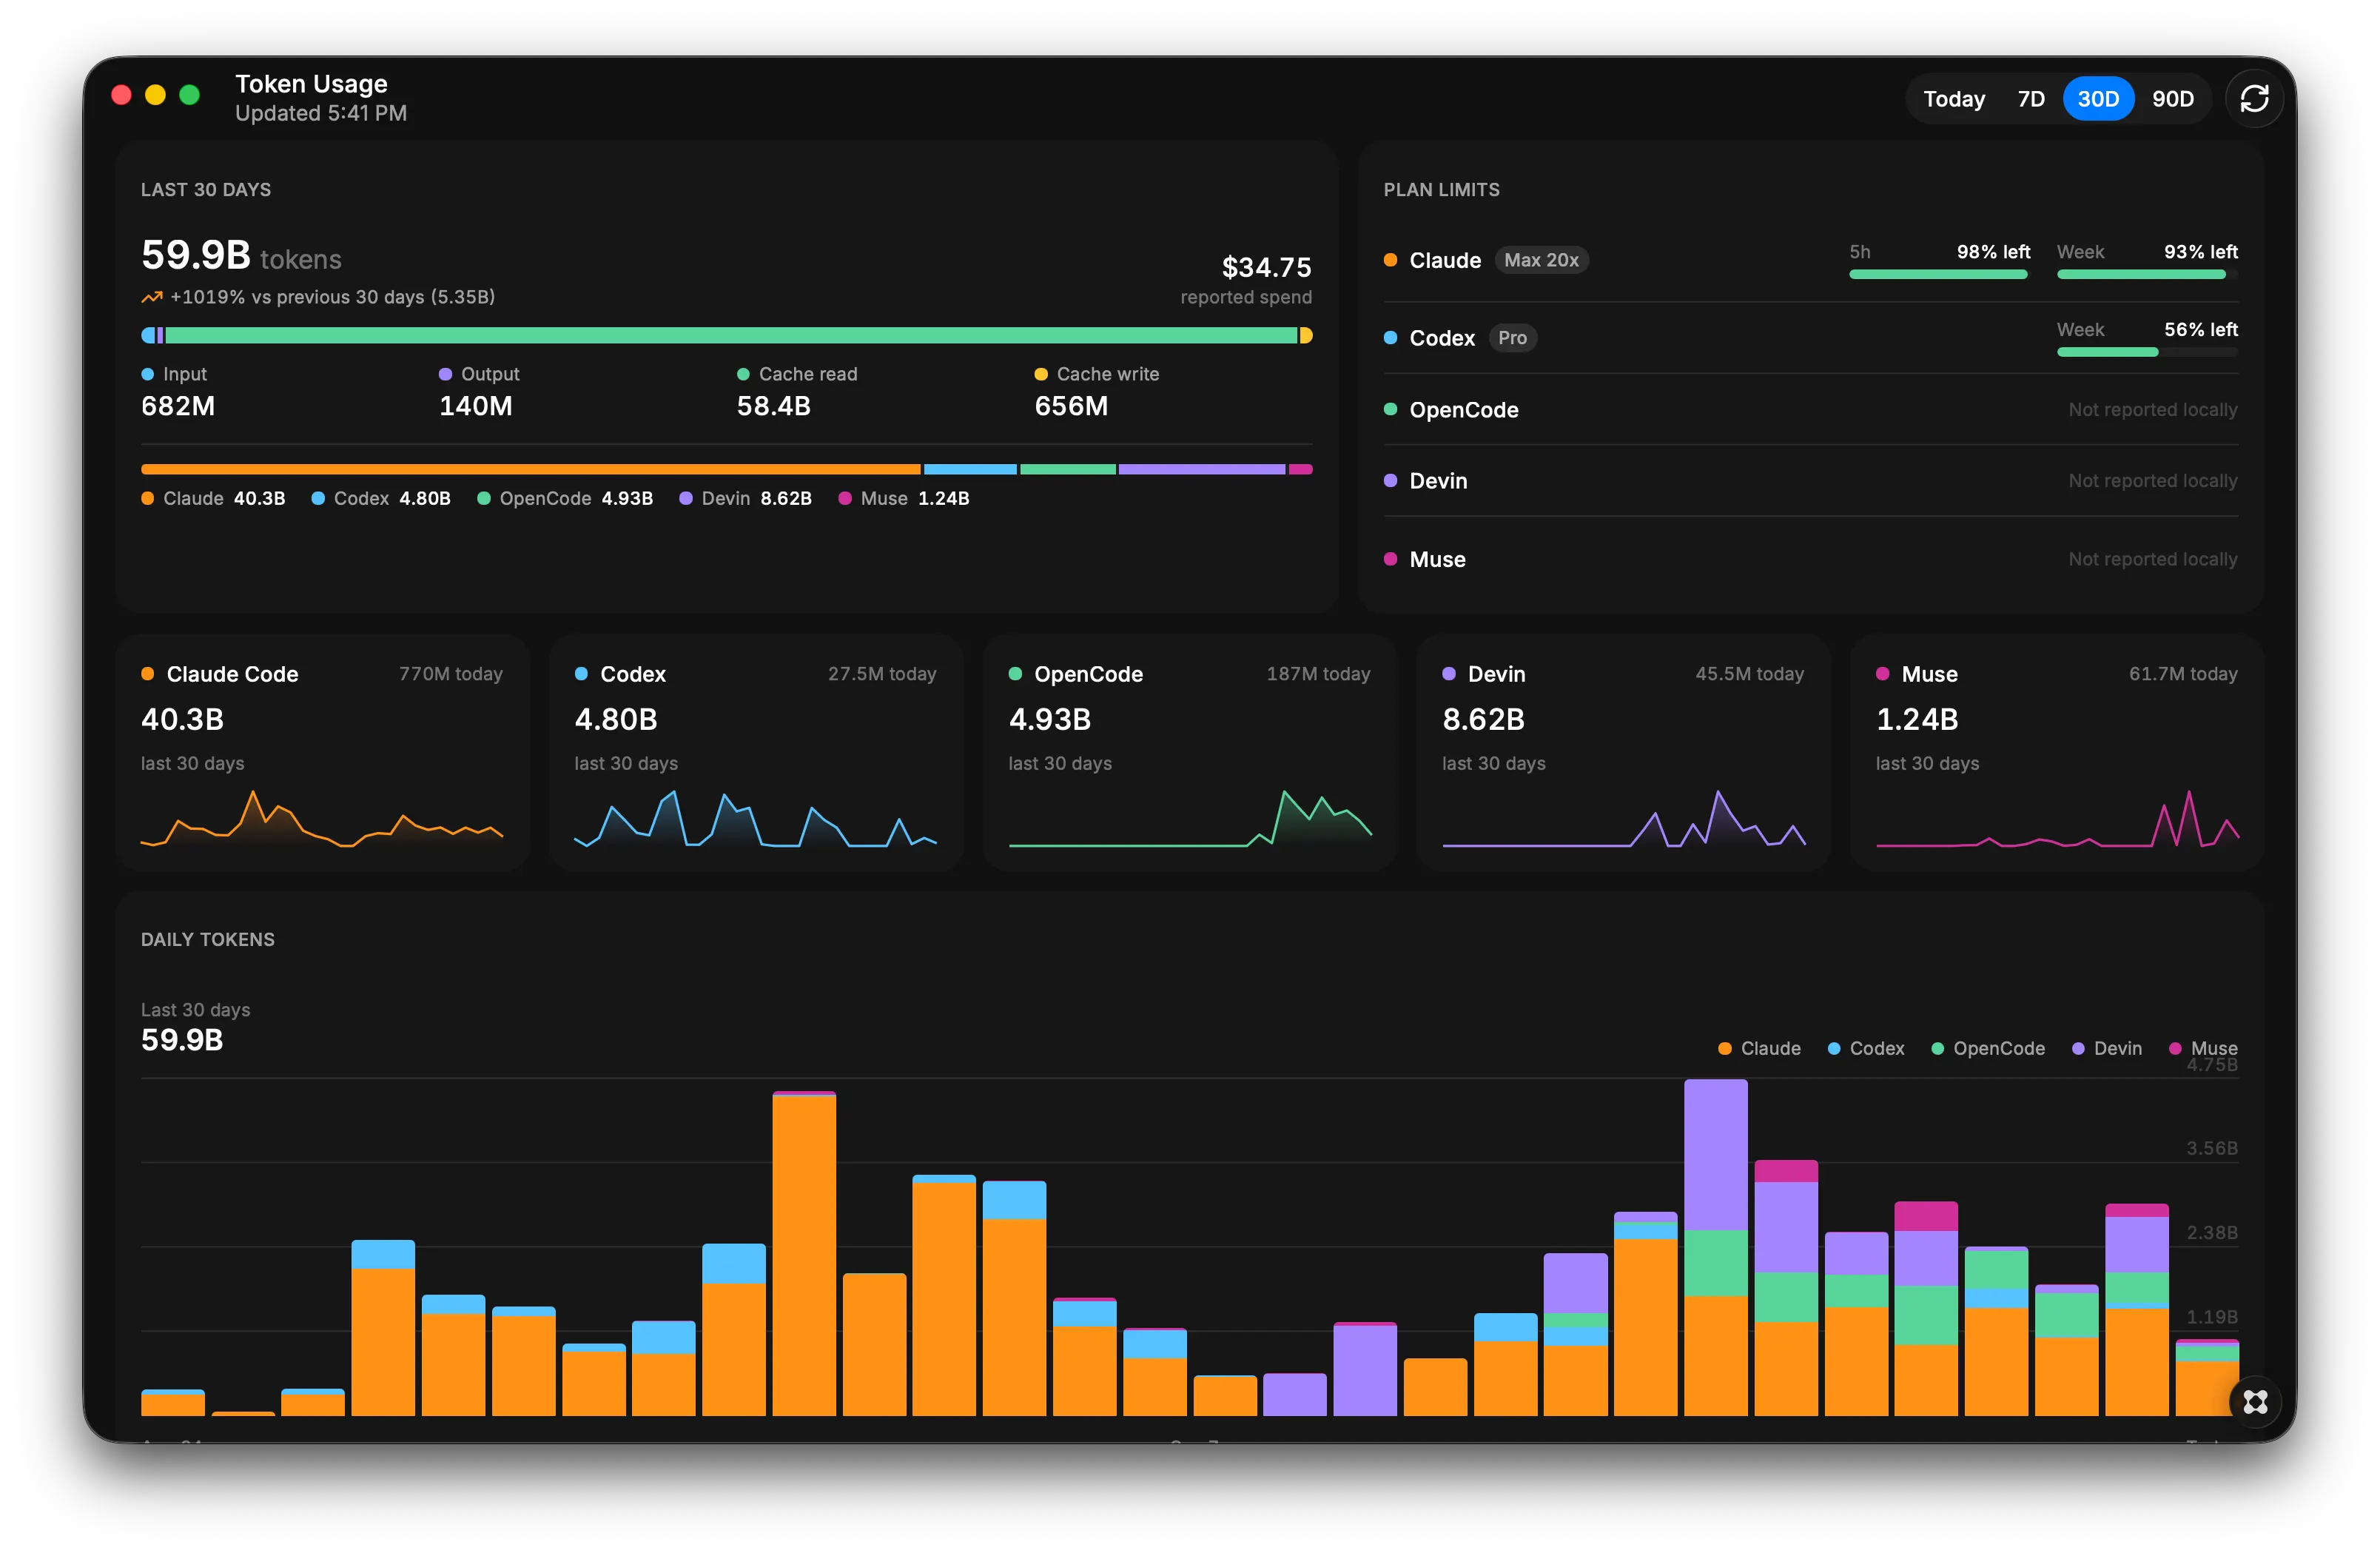Click the Max 20x plan badge
Screen dimensions: 2380x1553
click(1541, 260)
